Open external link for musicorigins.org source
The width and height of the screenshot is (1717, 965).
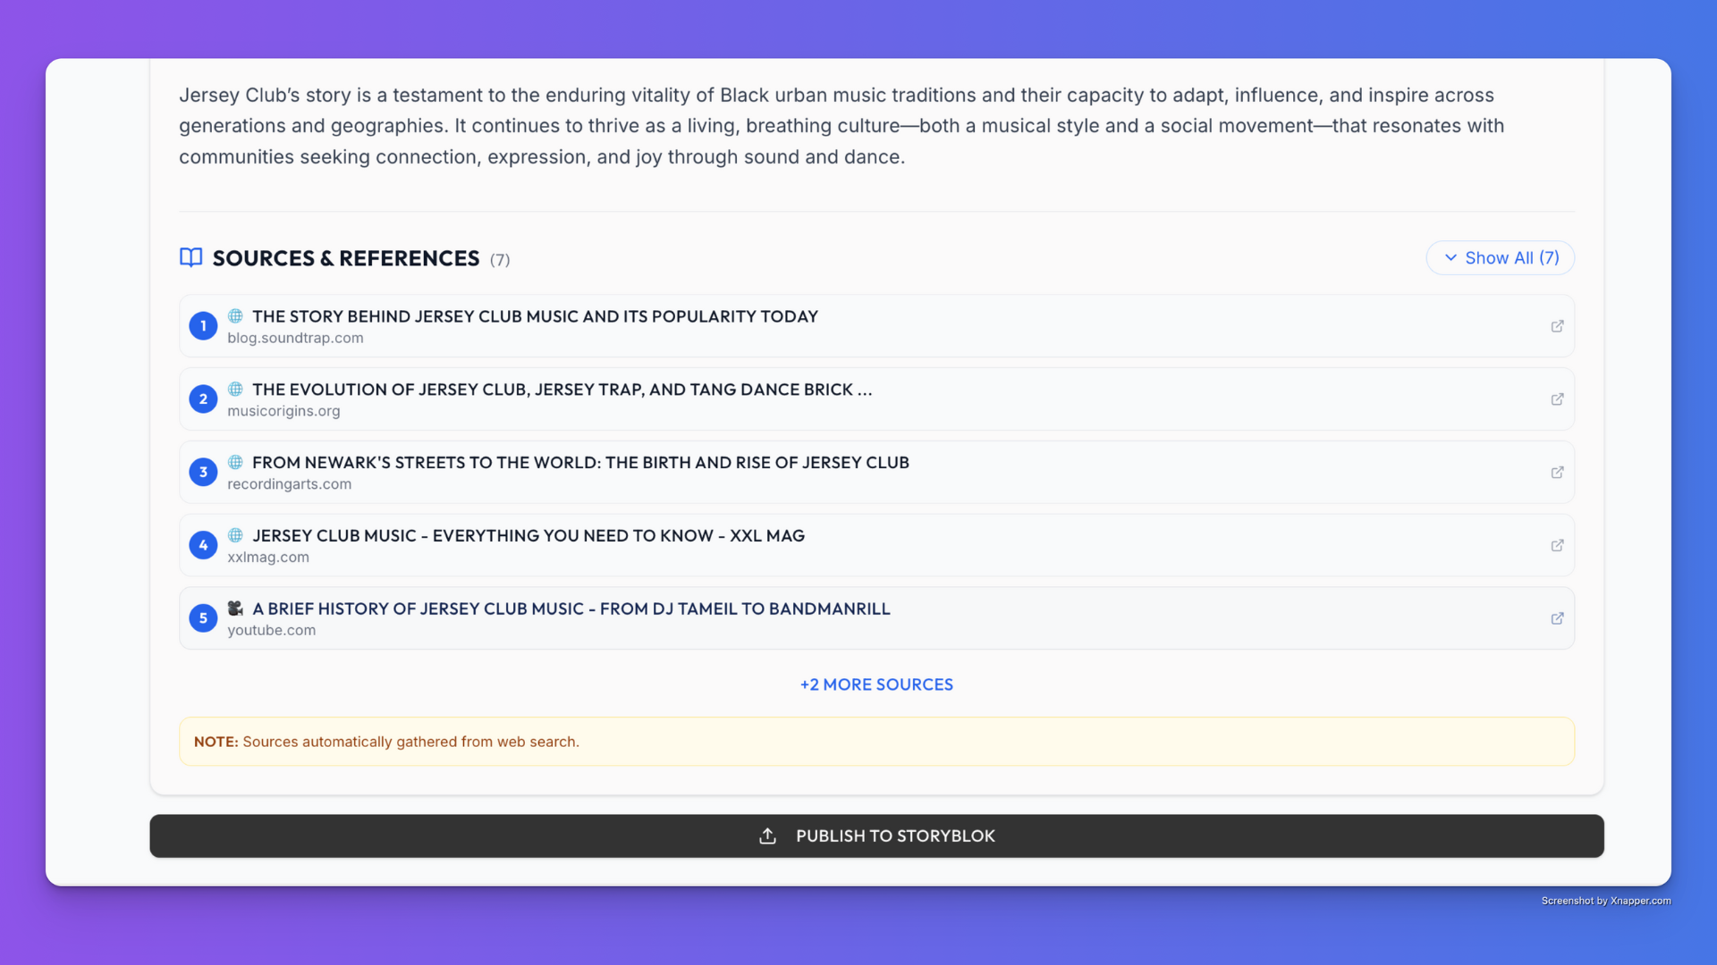[1557, 399]
